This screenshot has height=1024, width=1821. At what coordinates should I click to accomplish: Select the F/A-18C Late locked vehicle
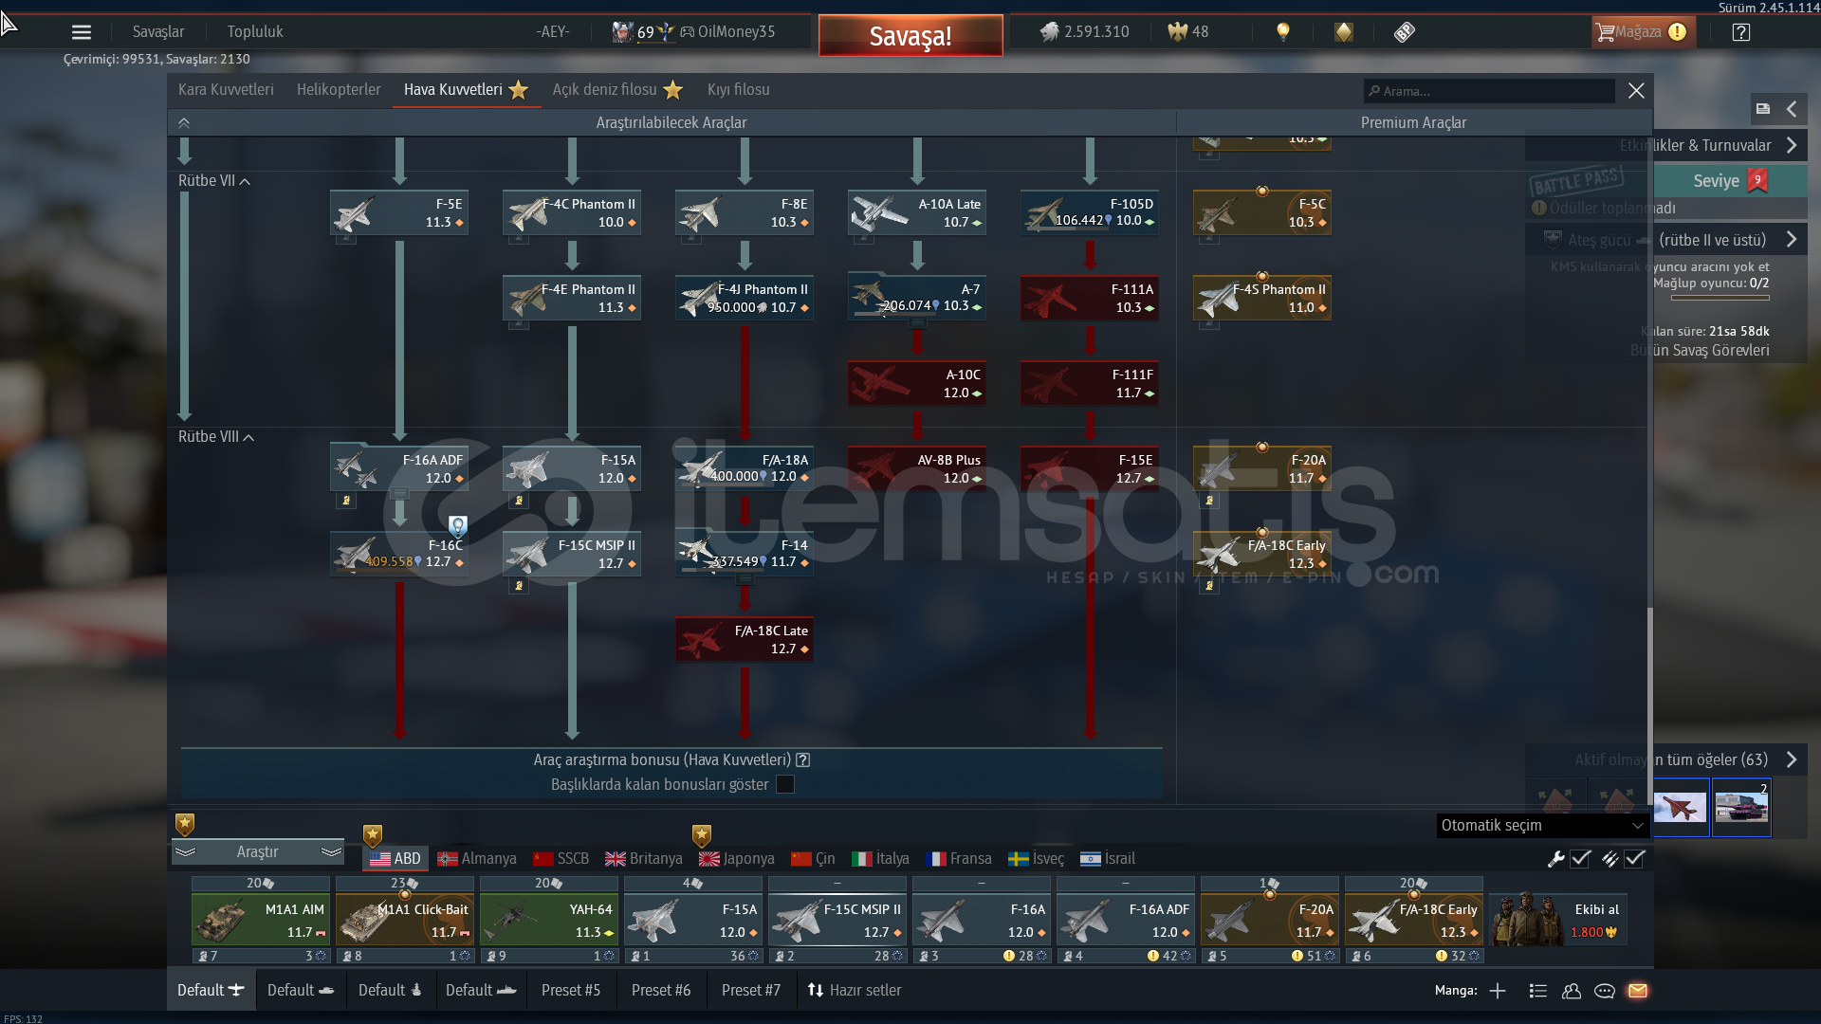click(745, 639)
